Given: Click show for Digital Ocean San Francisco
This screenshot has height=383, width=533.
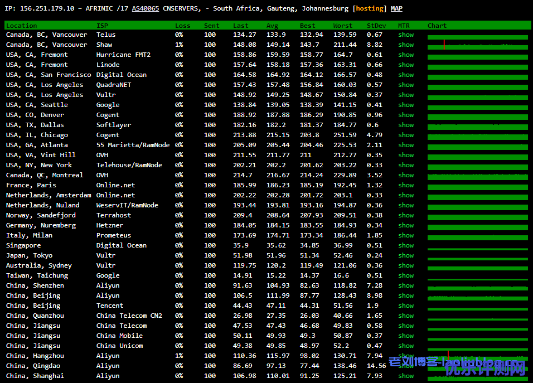Looking at the screenshot, I should [406, 75].
